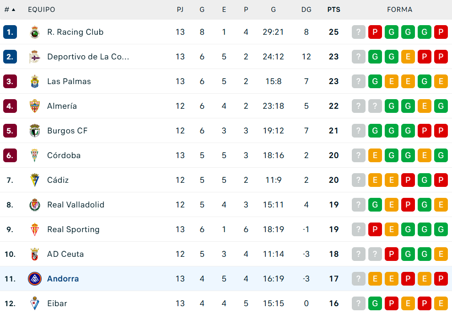Click the gray ? upcoming match badge for Eibar

click(x=359, y=303)
